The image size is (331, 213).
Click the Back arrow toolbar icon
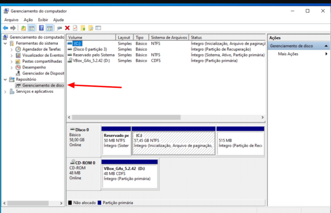click(x=5, y=28)
